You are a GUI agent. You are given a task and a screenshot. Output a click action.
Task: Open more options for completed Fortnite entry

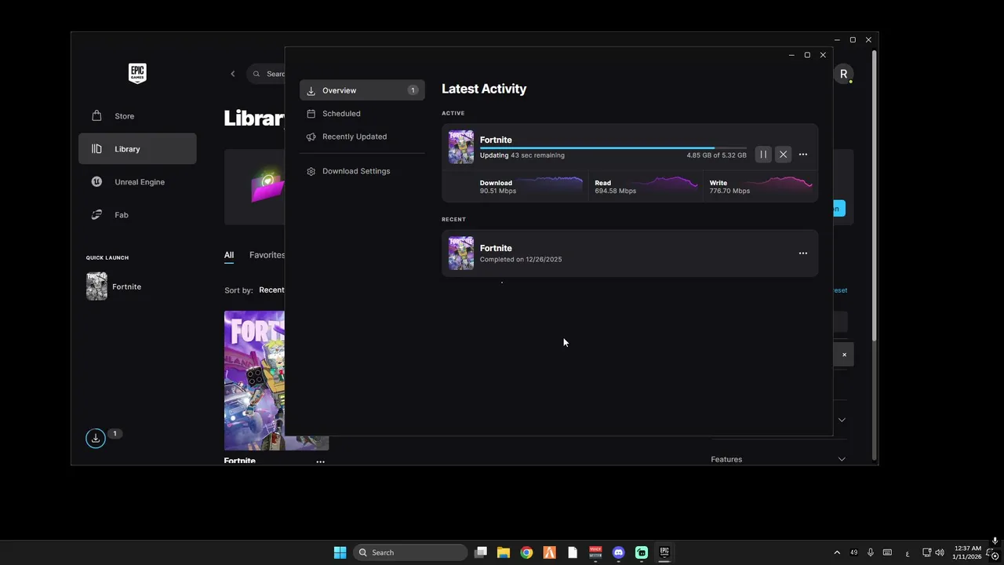click(x=802, y=253)
